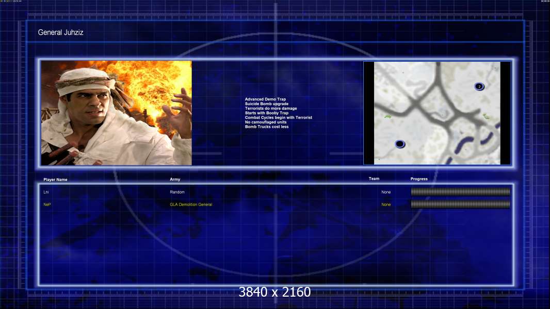Click the Team column header

374,179
